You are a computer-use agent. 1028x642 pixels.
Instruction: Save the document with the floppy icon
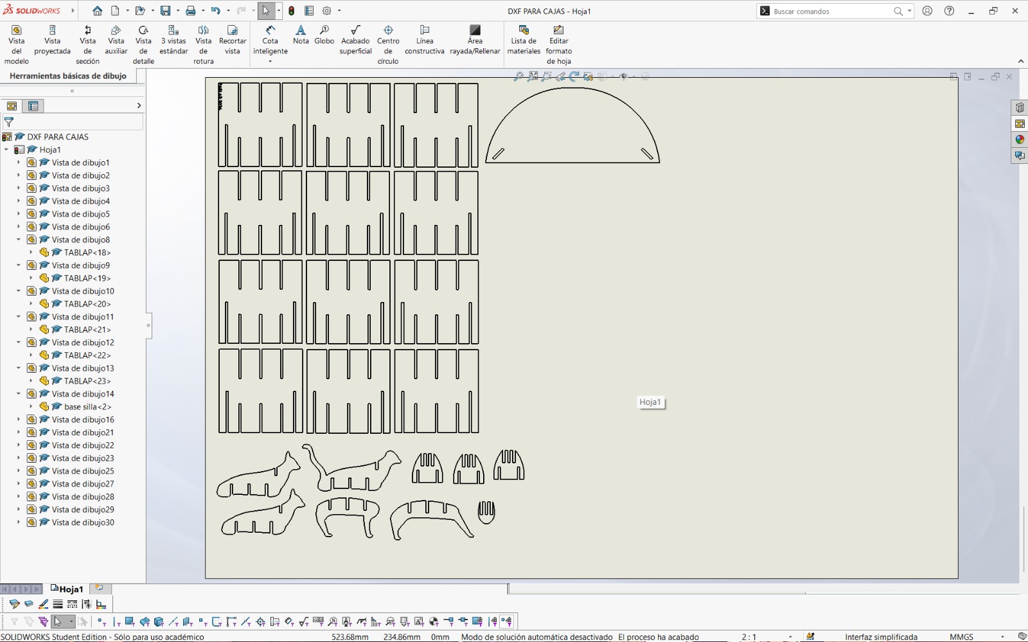(165, 11)
